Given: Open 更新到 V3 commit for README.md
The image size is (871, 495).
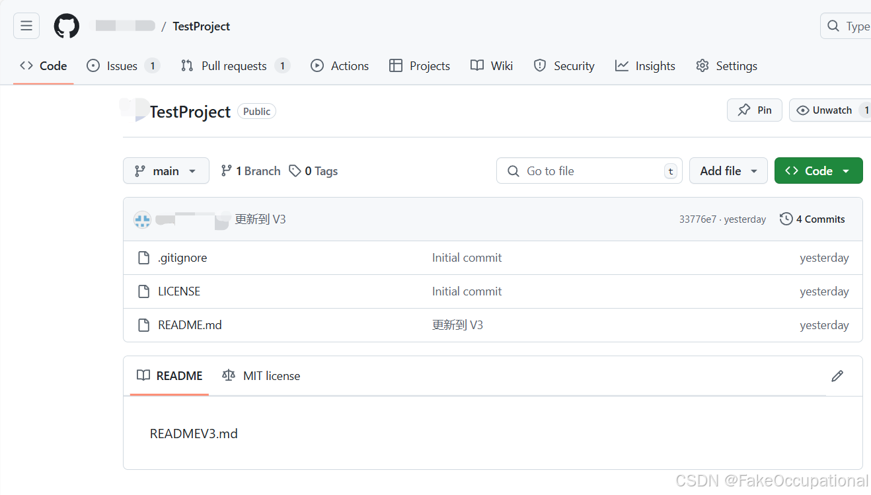Looking at the screenshot, I should tap(457, 325).
